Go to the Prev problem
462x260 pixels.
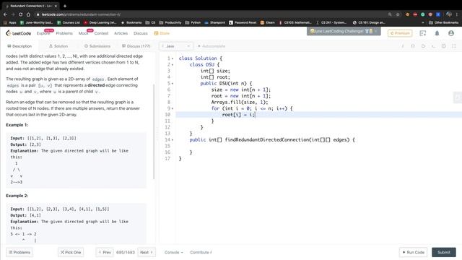[105, 252]
